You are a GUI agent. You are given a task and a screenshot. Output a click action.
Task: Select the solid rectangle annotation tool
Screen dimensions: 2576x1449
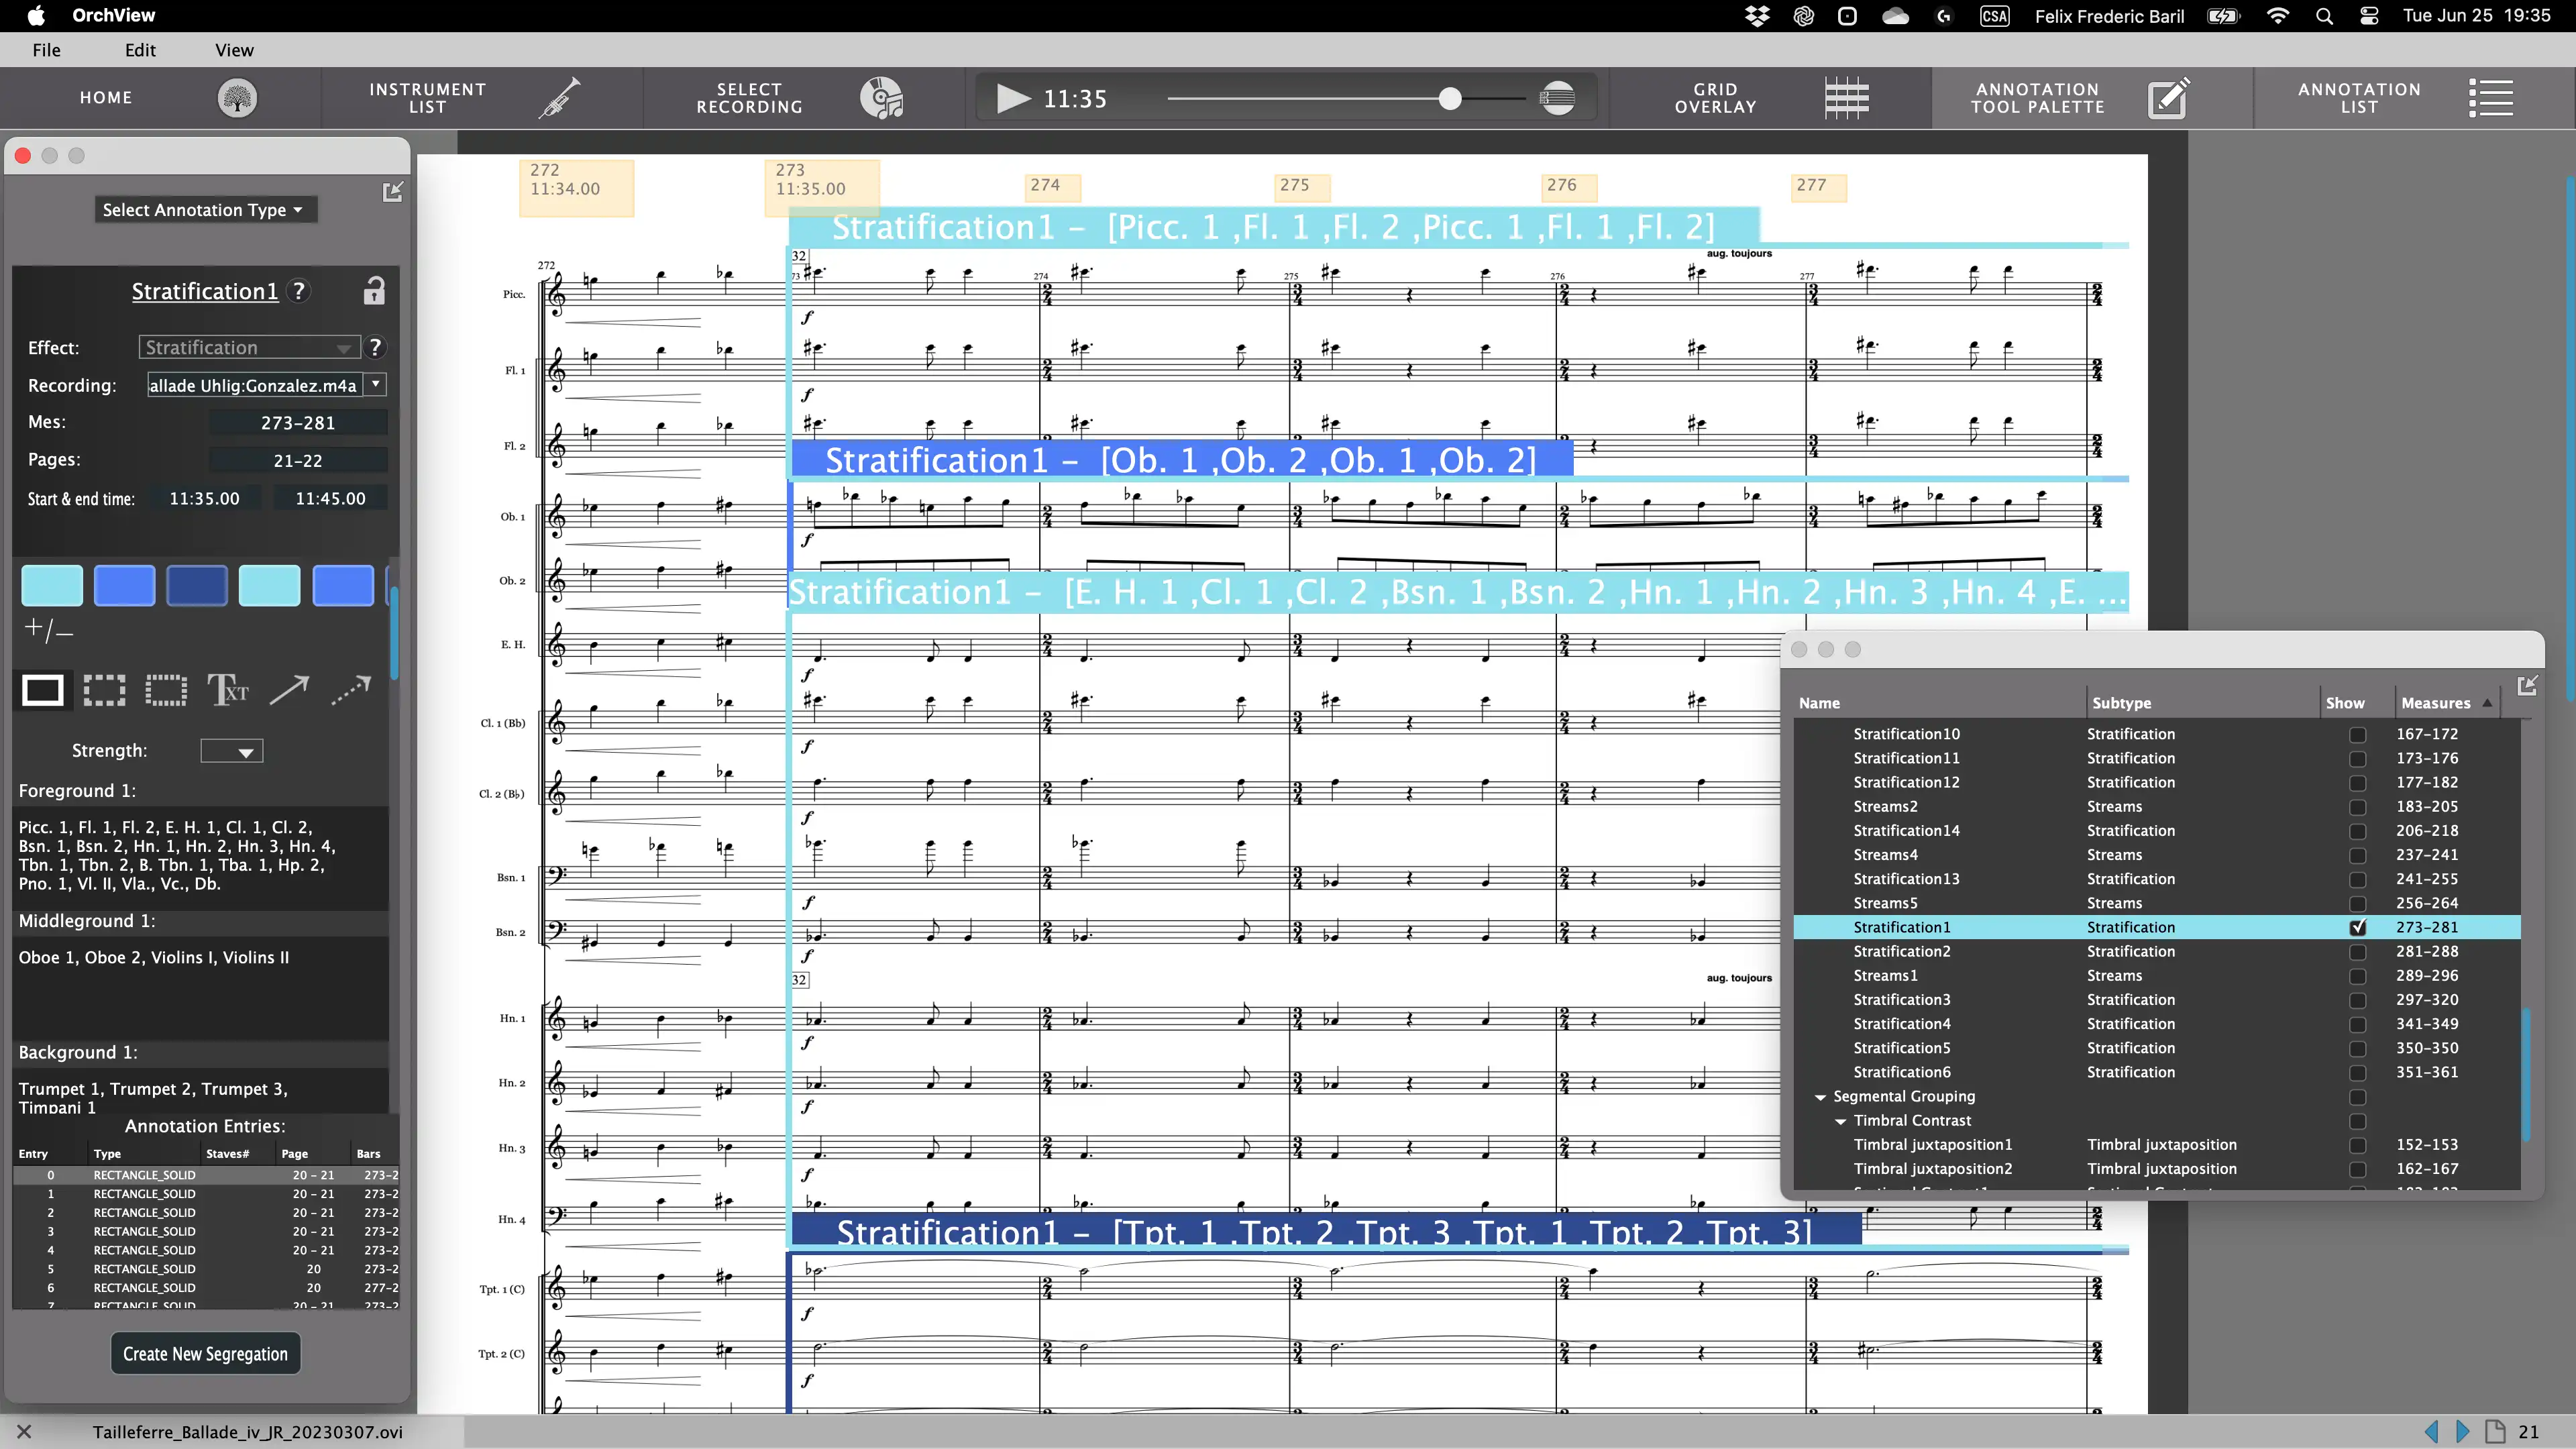[x=43, y=690]
